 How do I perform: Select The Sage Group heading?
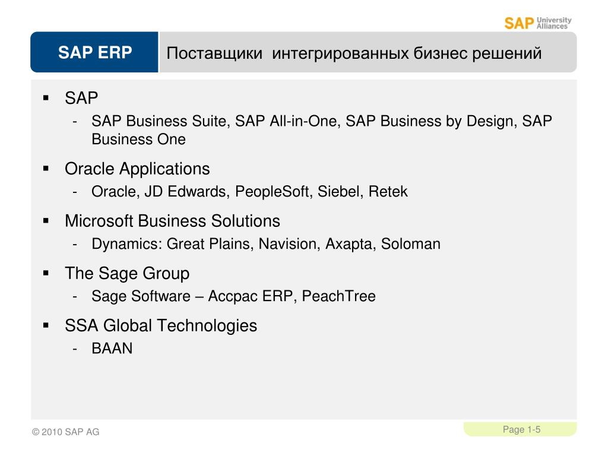click(x=127, y=273)
